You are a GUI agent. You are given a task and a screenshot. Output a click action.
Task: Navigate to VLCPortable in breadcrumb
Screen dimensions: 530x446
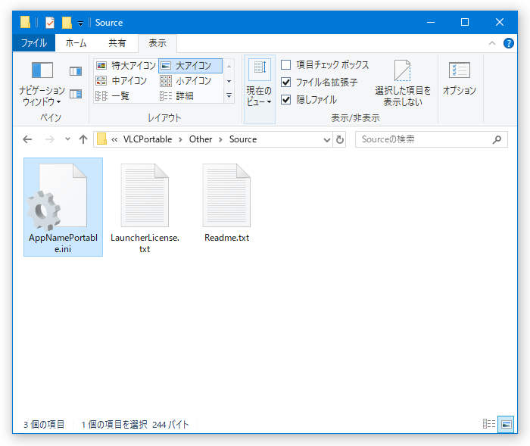coord(148,139)
